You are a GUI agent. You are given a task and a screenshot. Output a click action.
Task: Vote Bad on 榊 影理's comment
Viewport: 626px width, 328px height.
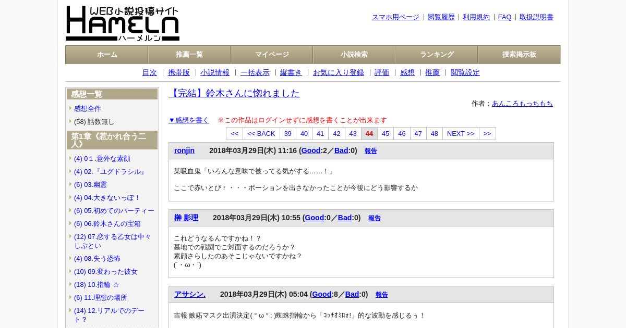(345, 218)
